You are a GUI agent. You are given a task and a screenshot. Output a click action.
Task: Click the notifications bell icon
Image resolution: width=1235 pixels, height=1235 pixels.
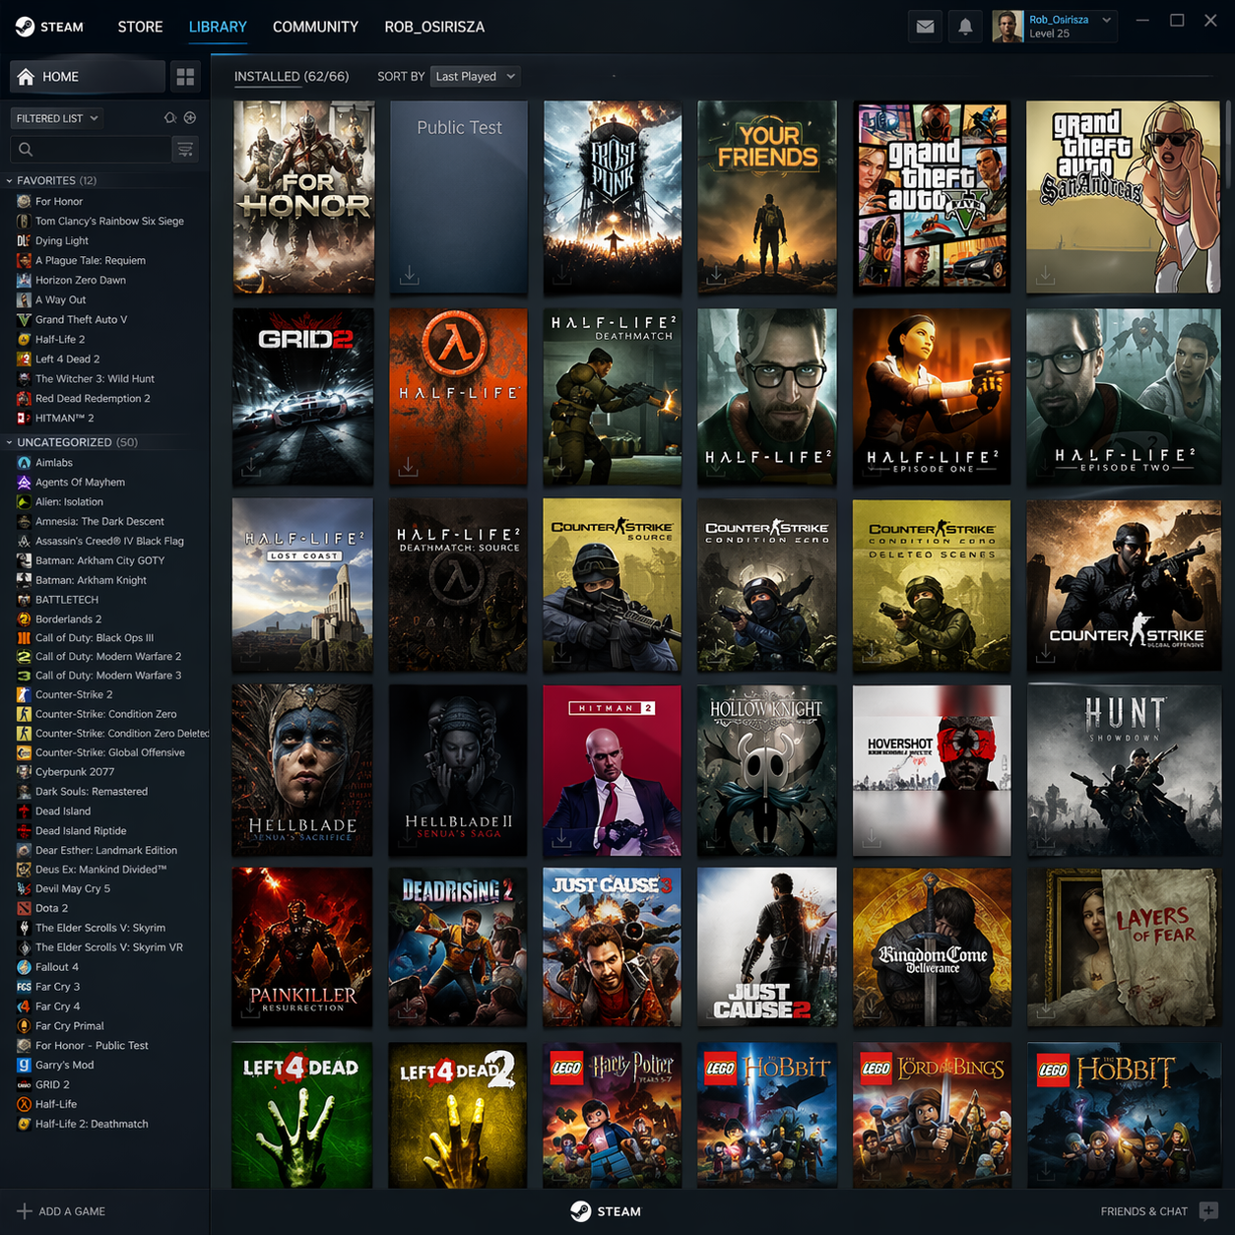click(964, 27)
